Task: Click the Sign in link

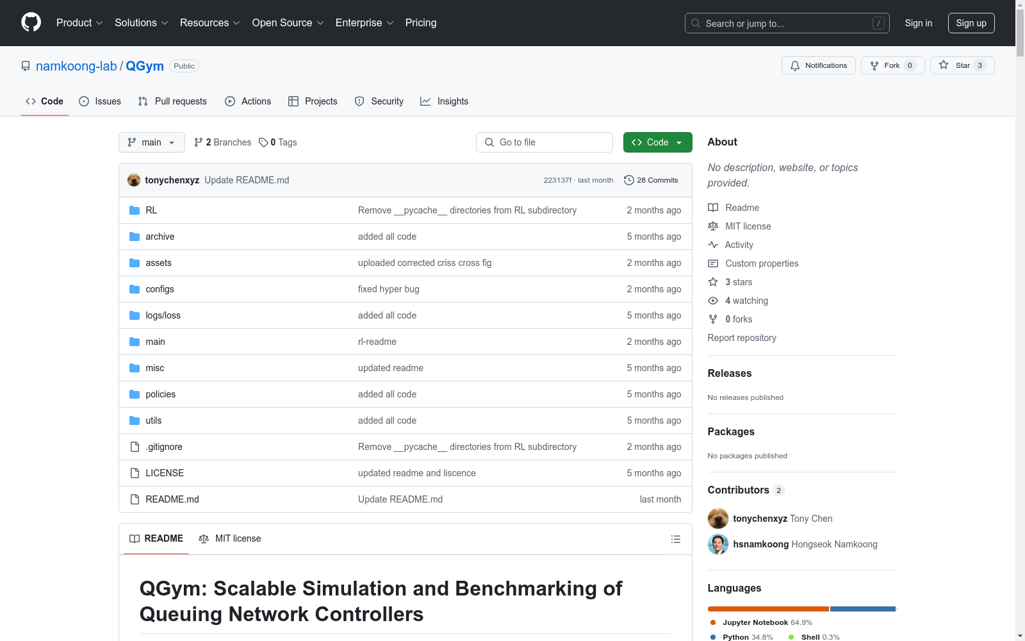Action: (x=919, y=23)
